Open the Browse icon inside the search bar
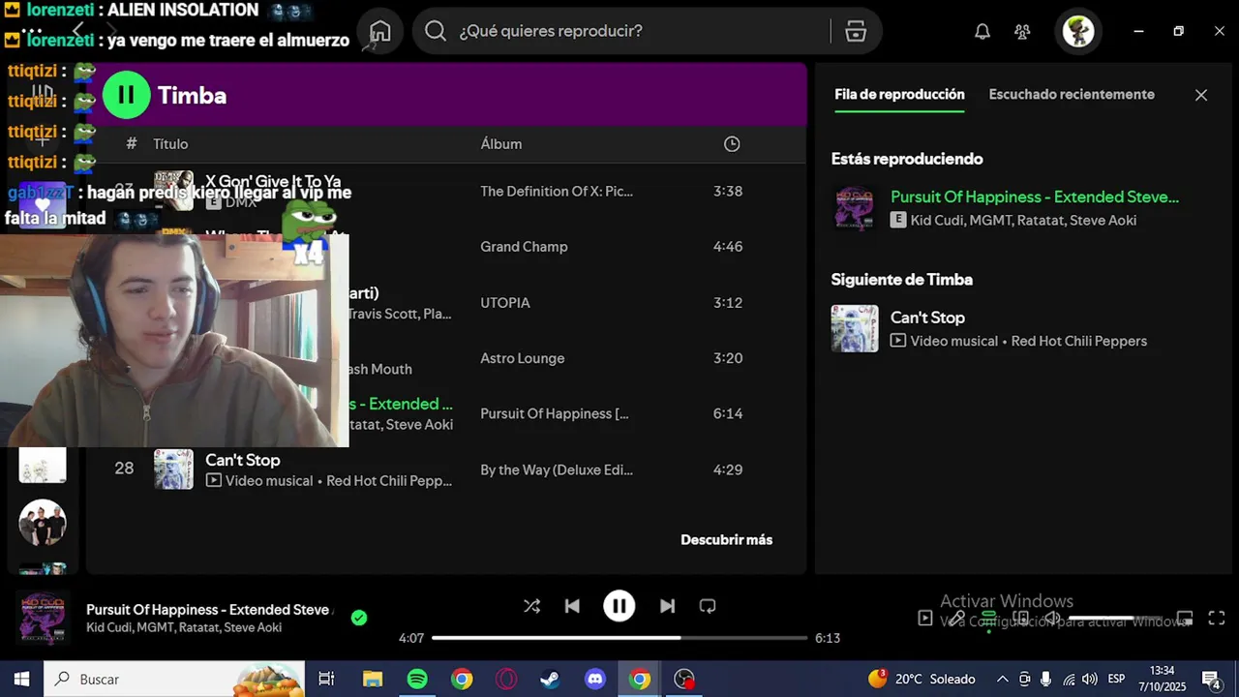This screenshot has height=697, width=1239. click(x=856, y=31)
